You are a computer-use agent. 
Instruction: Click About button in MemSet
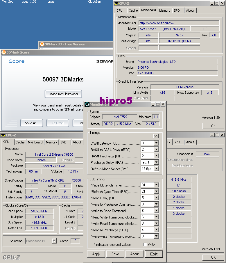[134, 254]
